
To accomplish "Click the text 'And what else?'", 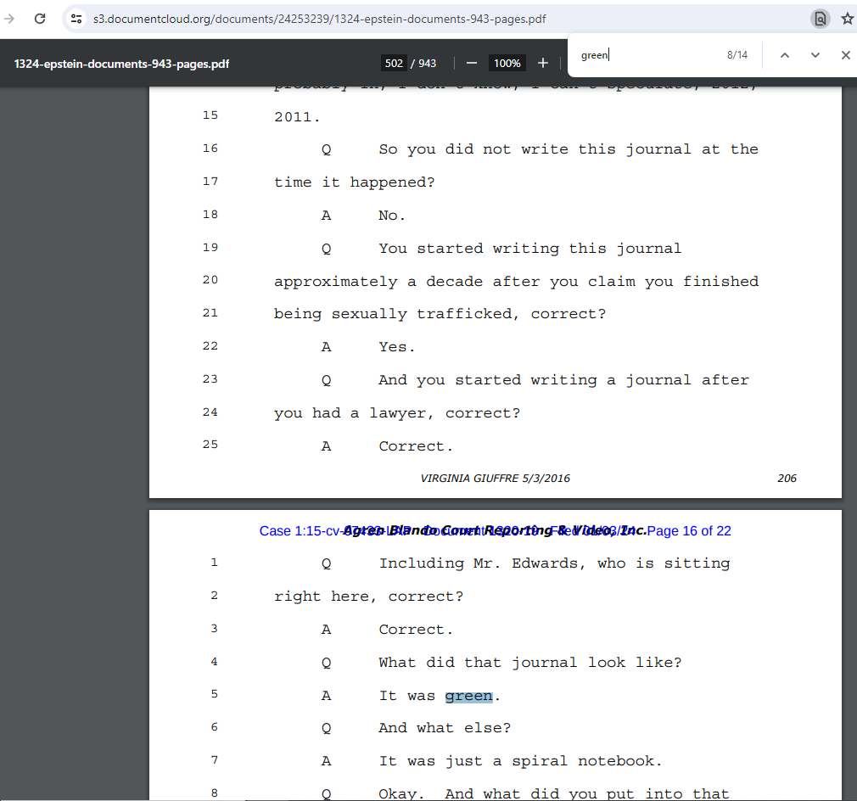I will click(445, 728).
